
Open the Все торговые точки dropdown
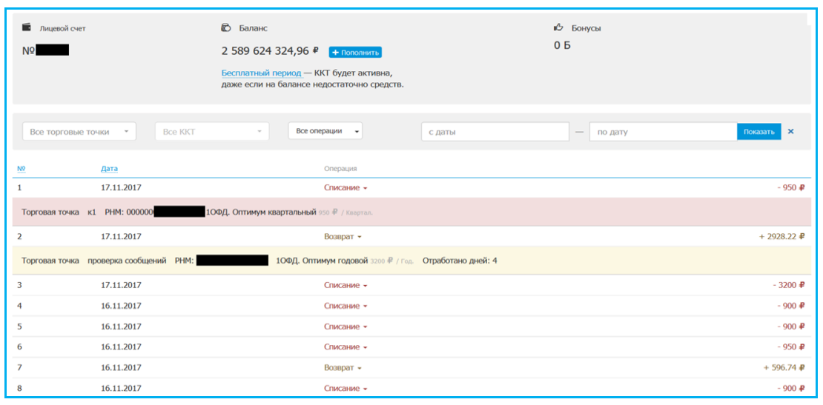click(79, 132)
